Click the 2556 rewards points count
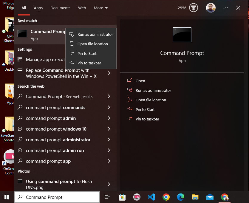249x203 pixels. tap(182, 8)
